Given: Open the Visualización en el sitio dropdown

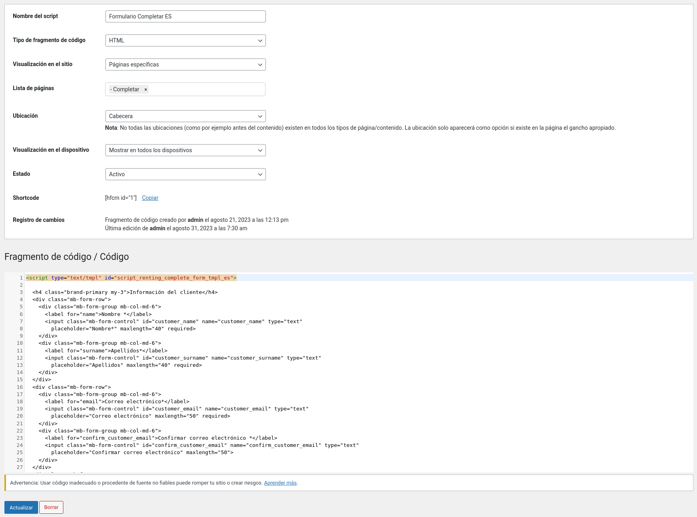Looking at the screenshot, I should click(x=185, y=64).
